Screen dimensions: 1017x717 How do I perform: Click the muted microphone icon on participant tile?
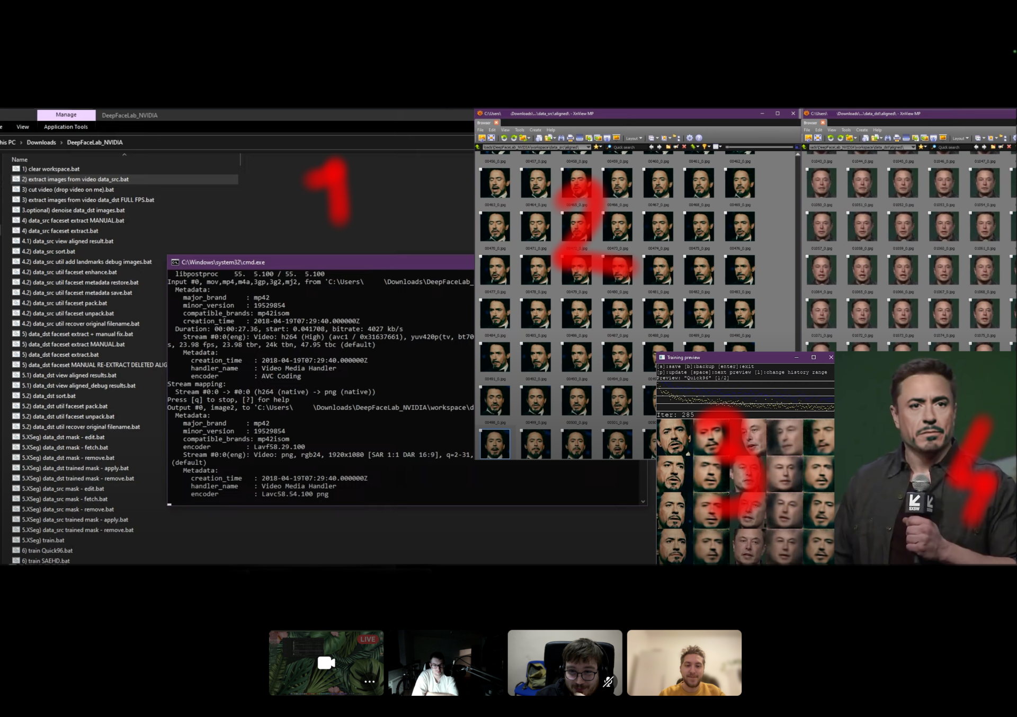[608, 681]
